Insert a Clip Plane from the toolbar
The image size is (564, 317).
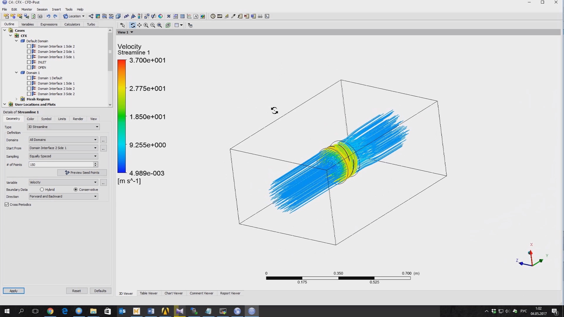(x=153, y=16)
